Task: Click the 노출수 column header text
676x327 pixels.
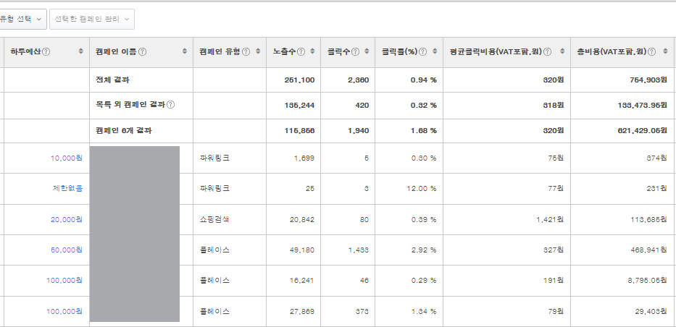Action: 284,51
